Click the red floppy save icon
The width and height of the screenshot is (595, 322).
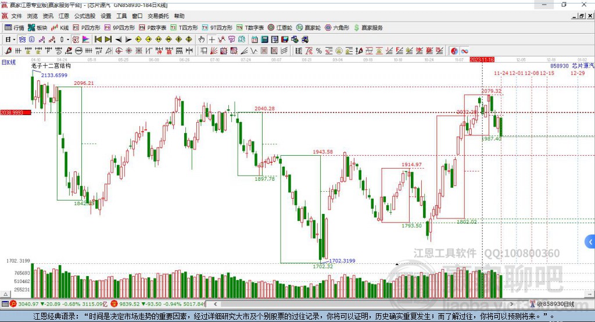click(x=285, y=40)
